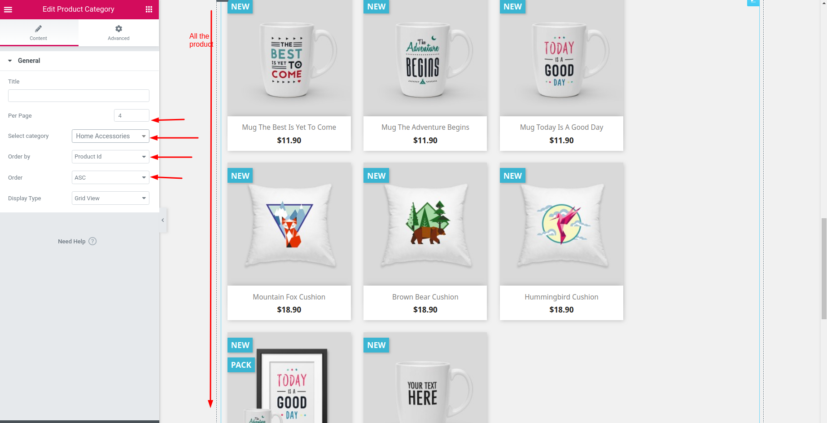Click the Hummingbird Cushion product image
The width and height of the screenshot is (827, 423).
[x=561, y=224]
